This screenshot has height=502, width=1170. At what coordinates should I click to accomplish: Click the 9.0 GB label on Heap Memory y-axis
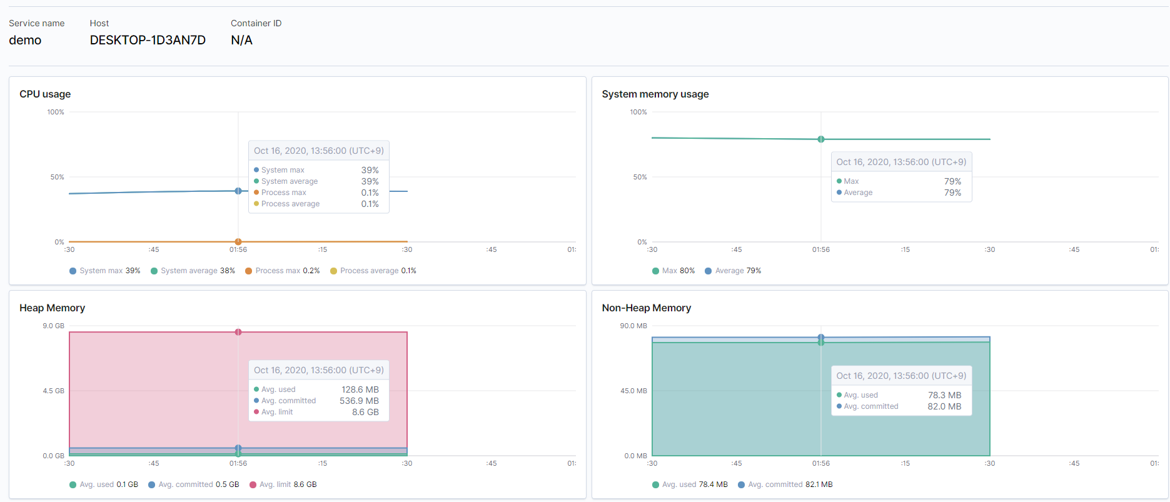tap(53, 326)
